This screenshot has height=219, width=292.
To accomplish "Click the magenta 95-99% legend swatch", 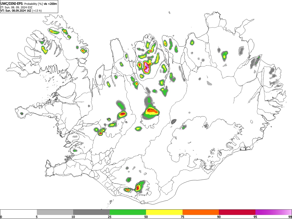I will click(273, 212).
